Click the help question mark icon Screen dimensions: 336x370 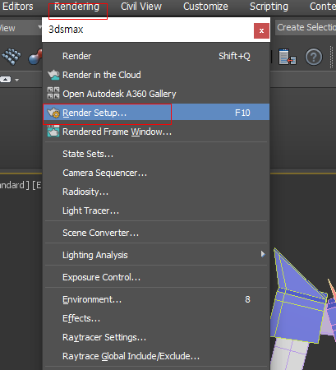[314, 57]
